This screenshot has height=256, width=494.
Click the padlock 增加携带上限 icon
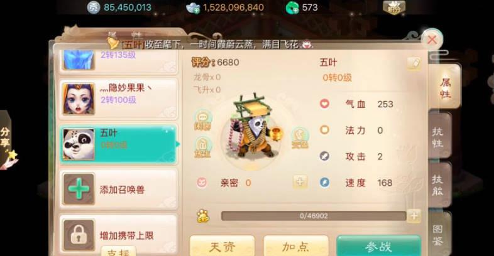(x=79, y=235)
